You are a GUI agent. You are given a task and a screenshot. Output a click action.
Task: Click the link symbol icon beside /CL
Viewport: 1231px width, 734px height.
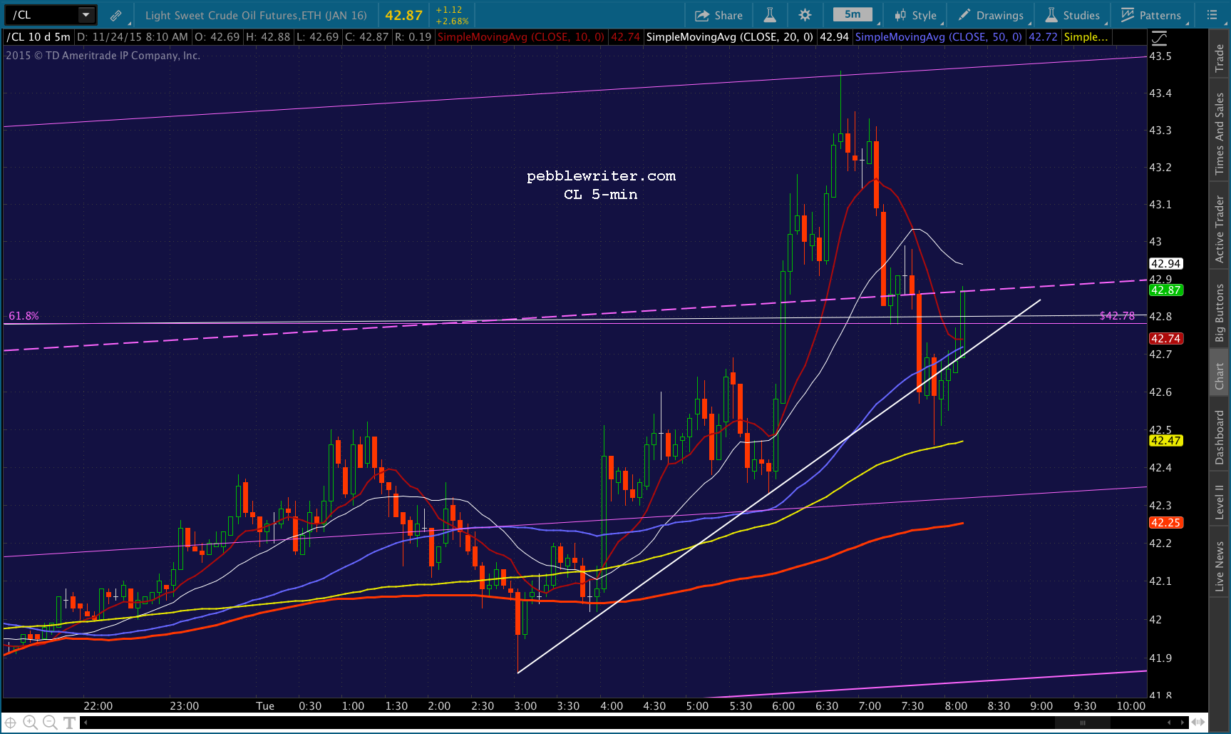click(x=115, y=15)
